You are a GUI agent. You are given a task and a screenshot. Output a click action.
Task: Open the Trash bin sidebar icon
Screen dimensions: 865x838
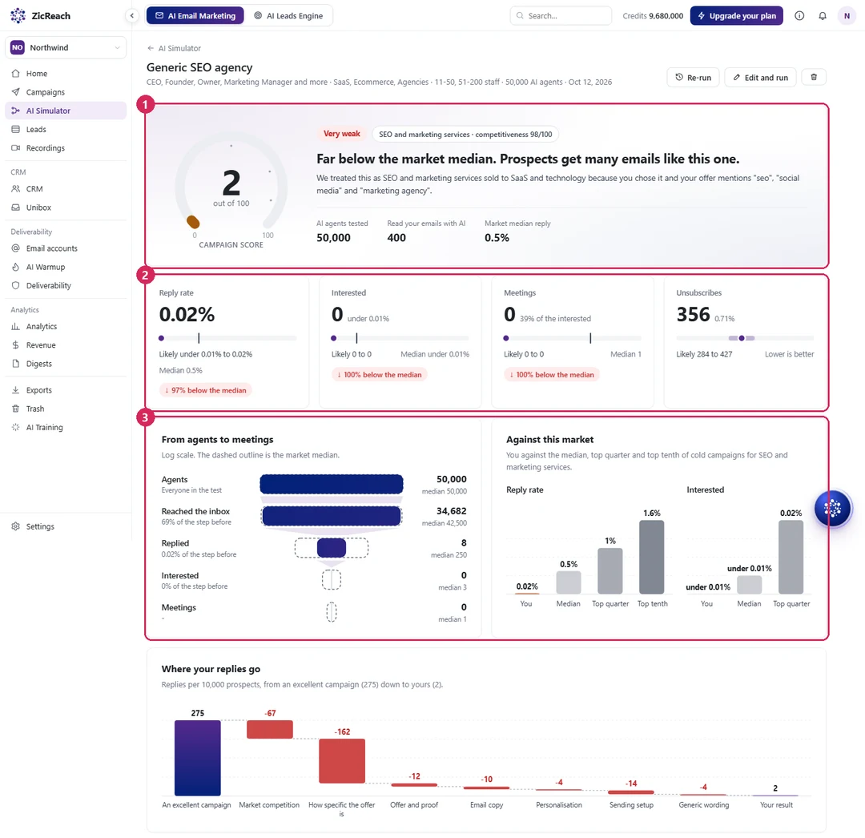click(15, 409)
